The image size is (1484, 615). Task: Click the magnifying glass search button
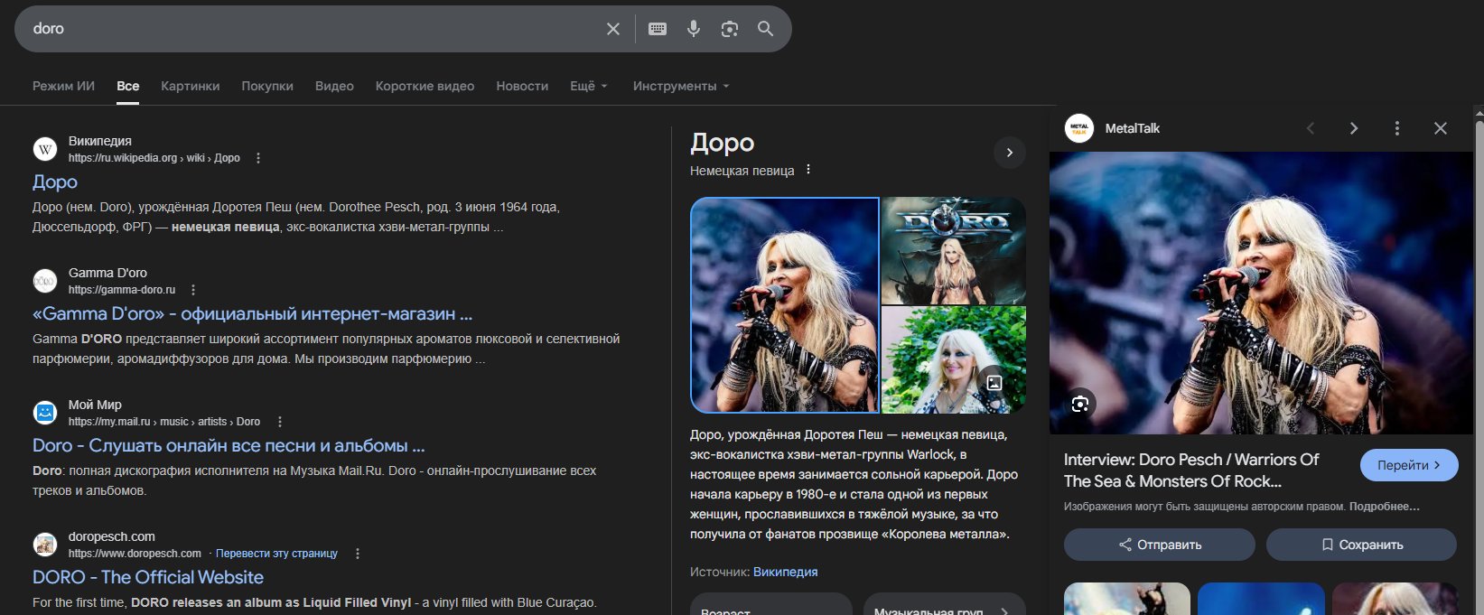coord(765,29)
